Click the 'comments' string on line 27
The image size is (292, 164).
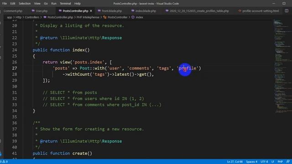pyautogui.click(x=139, y=68)
